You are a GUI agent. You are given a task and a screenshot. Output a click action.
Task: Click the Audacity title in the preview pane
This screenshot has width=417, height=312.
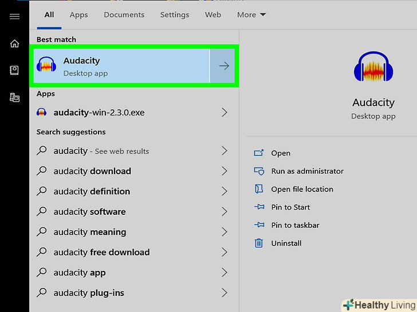pyautogui.click(x=373, y=102)
